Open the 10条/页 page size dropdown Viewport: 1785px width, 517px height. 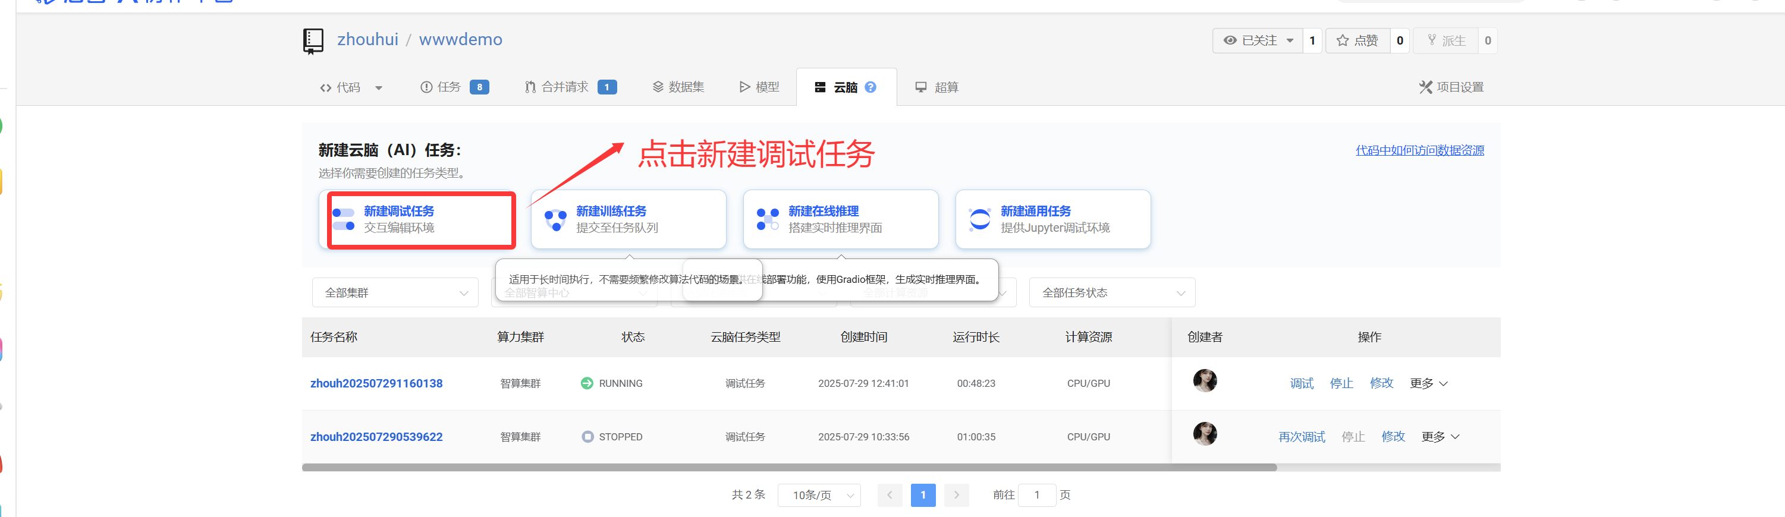(x=819, y=496)
